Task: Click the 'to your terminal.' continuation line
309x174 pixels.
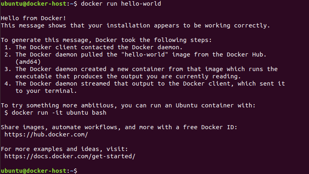Action: tap(46, 91)
